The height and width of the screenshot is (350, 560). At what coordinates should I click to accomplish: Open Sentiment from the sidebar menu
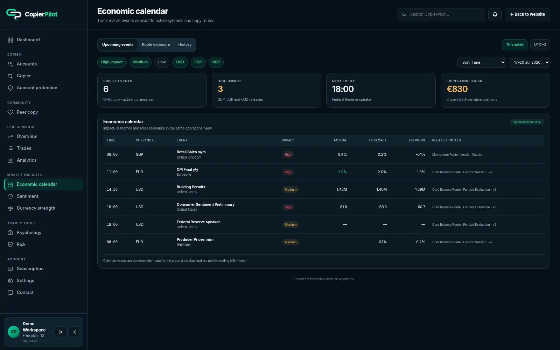point(43,196)
